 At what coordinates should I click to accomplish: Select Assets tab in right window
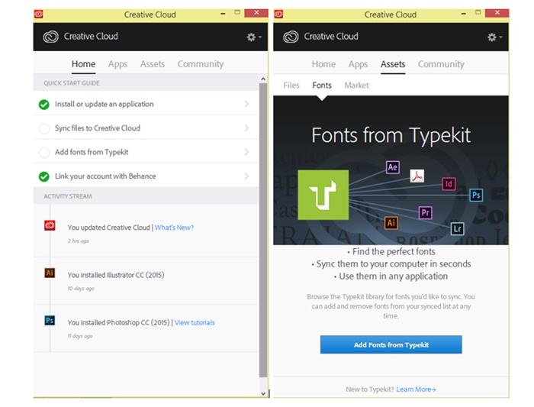click(x=393, y=64)
